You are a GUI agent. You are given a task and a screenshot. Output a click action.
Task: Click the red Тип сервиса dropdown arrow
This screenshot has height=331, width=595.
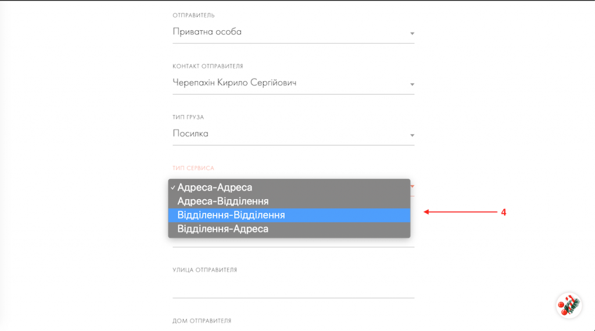(413, 186)
